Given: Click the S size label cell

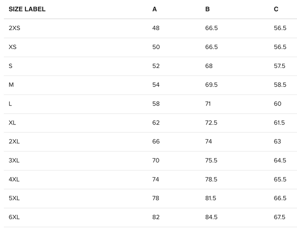Looking at the screenshot, I should click(10, 66).
